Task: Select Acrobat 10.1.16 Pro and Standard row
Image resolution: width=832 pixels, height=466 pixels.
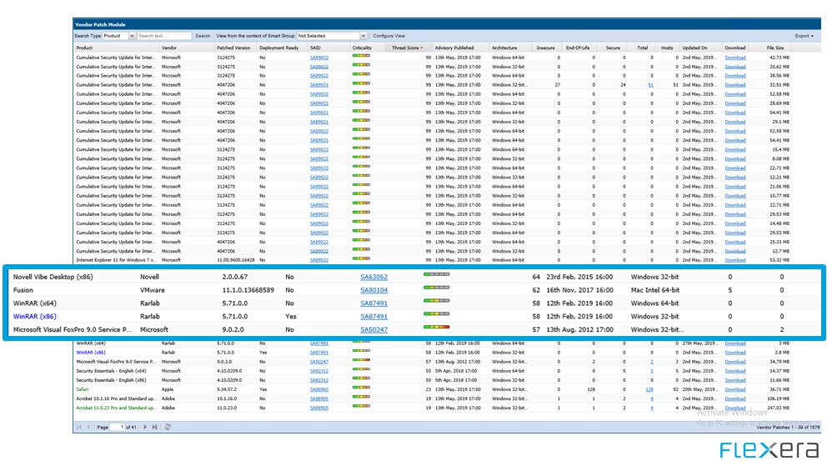Action: [433, 398]
